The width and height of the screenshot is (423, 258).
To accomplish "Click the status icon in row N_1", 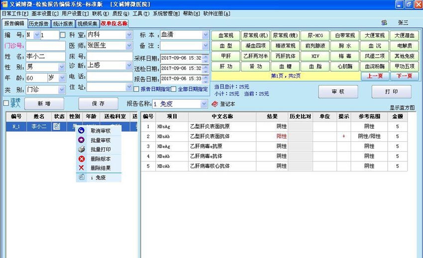I will [x=57, y=126].
